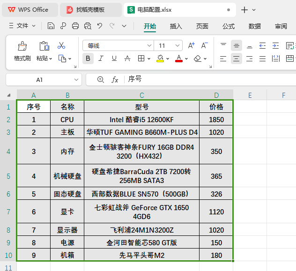Switch to the 审阅 ribbon tab
Screen dimensions: 296x271
pyautogui.click(x=281, y=26)
